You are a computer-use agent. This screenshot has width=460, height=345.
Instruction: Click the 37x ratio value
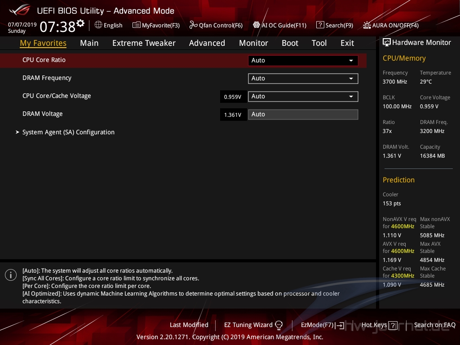[x=387, y=131]
